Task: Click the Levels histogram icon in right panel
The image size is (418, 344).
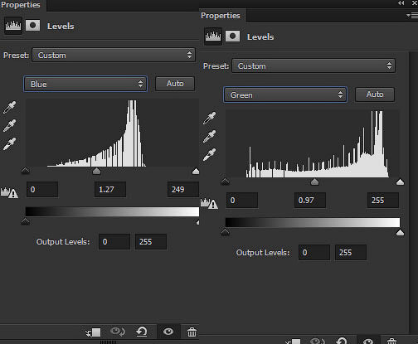Action: pyautogui.click(x=213, y=36)
